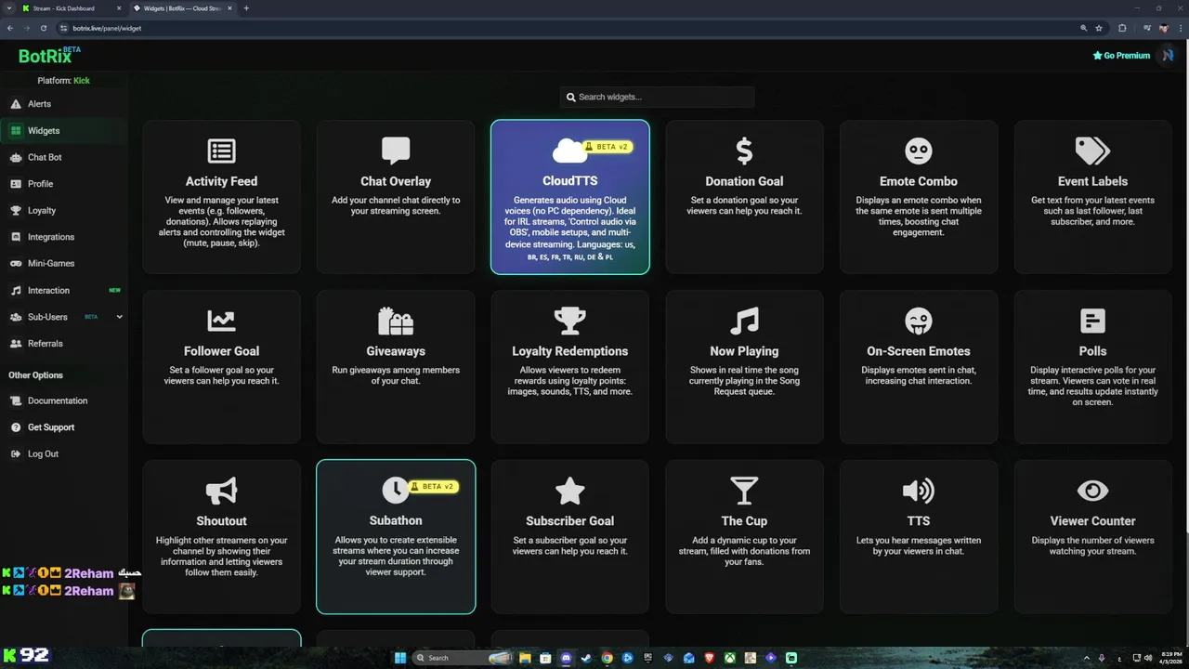Click the Other Options heading

click(35, 375)
